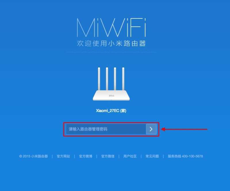Viewport: 230px width, 191px height.
Task: Open the 常见问题 FAQ link
Action: pyautogui.click(x=152, y=156)
